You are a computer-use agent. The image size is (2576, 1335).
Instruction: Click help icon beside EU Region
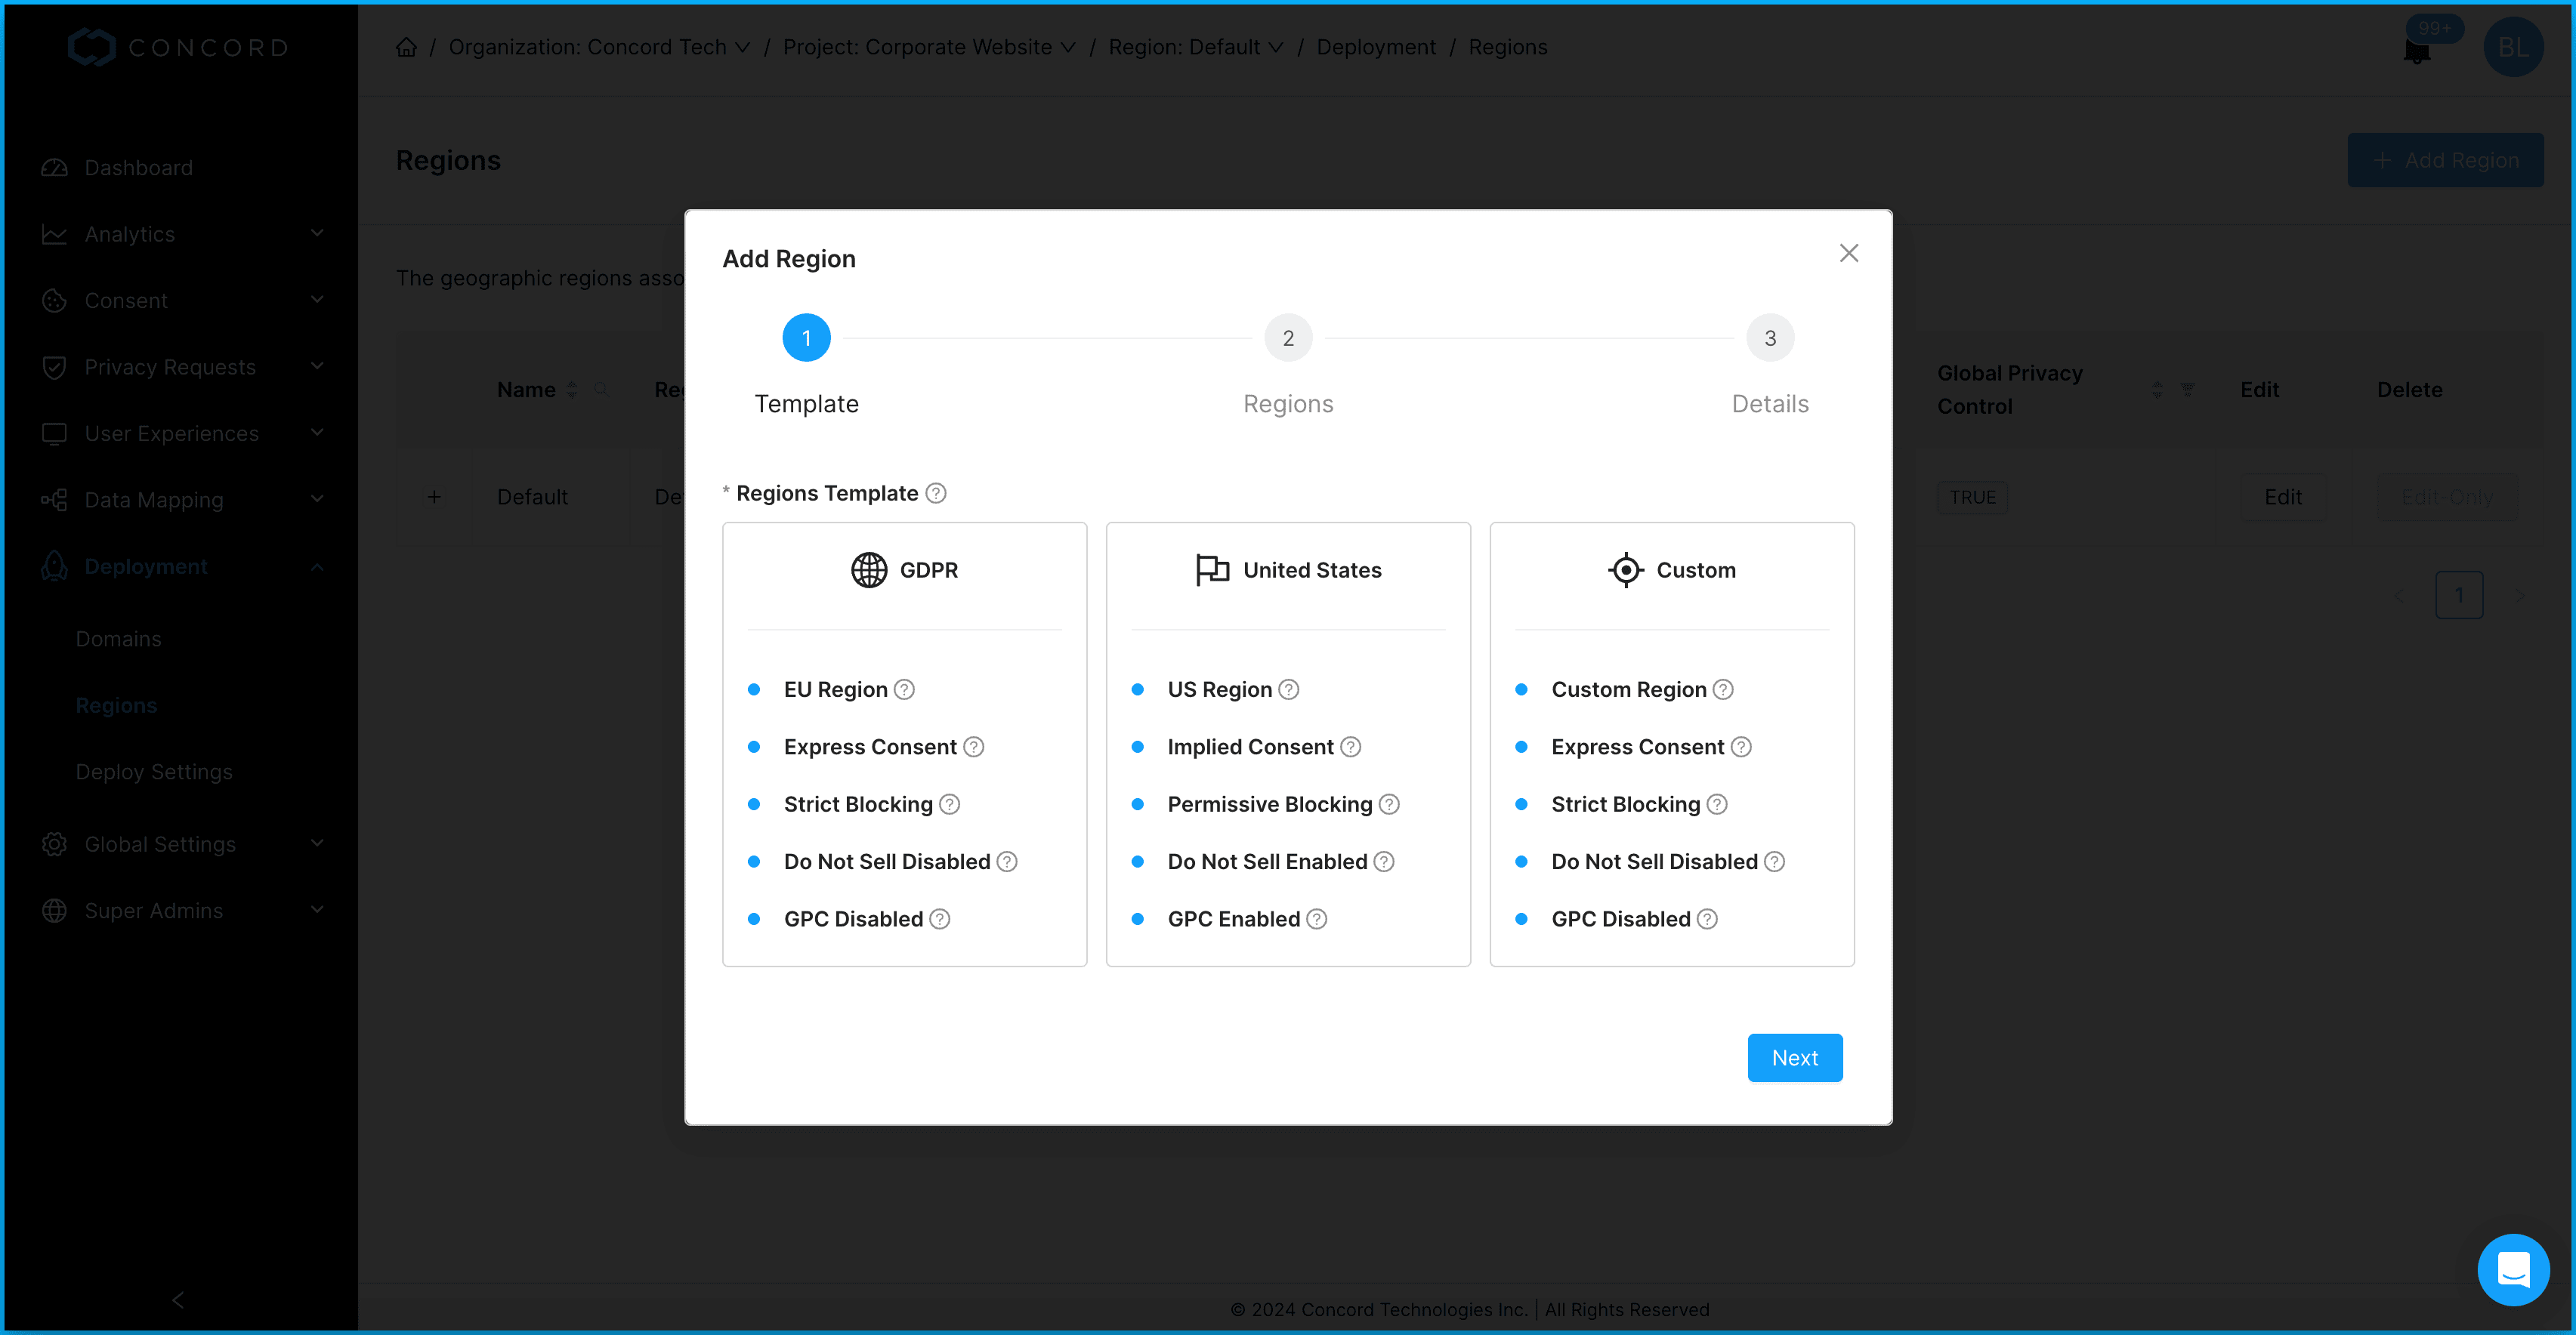(x=904, y=689)
